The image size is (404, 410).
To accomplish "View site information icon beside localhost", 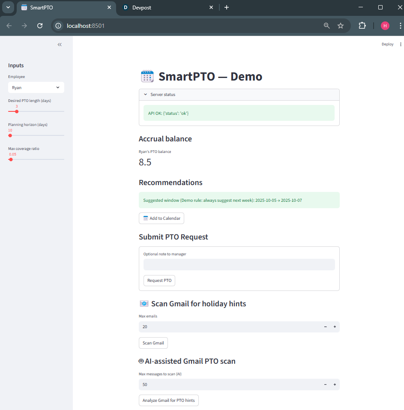I will tap(58, 26).
